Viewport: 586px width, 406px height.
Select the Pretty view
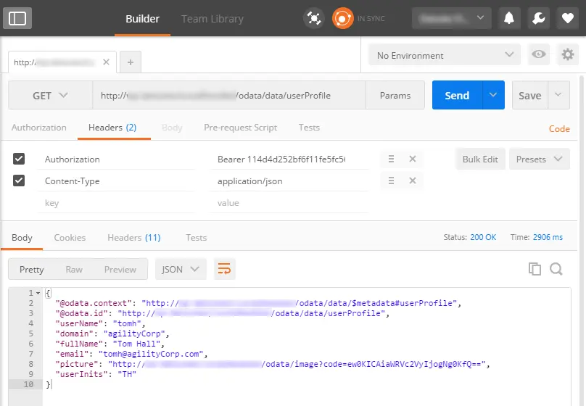pyautogui.click(x=31, y=269)
